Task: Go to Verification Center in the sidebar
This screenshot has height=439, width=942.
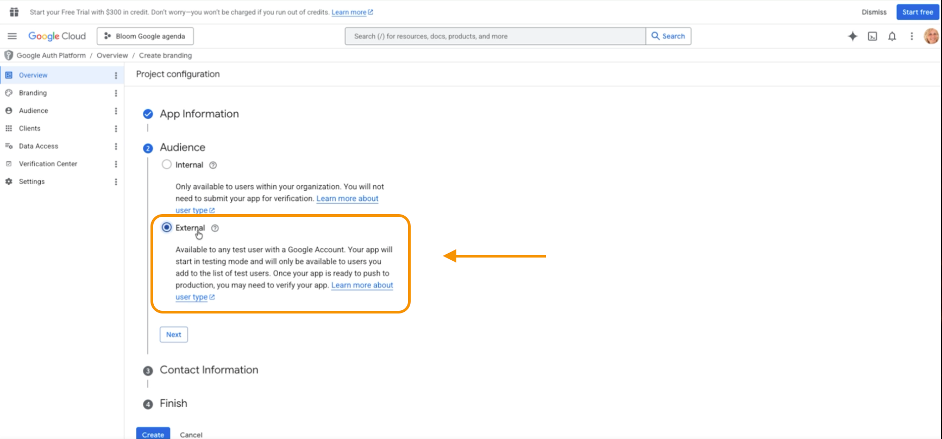Action: (x=48, y=164)
